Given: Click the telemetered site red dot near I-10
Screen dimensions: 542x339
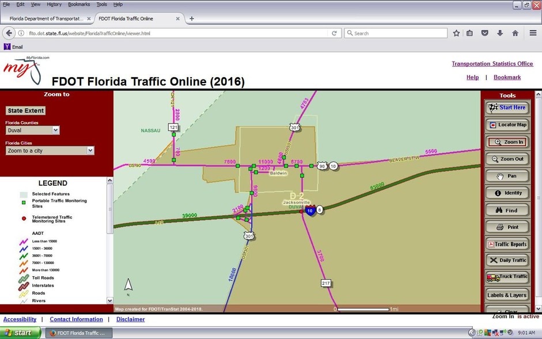Looking at the screenshot, I should pos(301,212).
